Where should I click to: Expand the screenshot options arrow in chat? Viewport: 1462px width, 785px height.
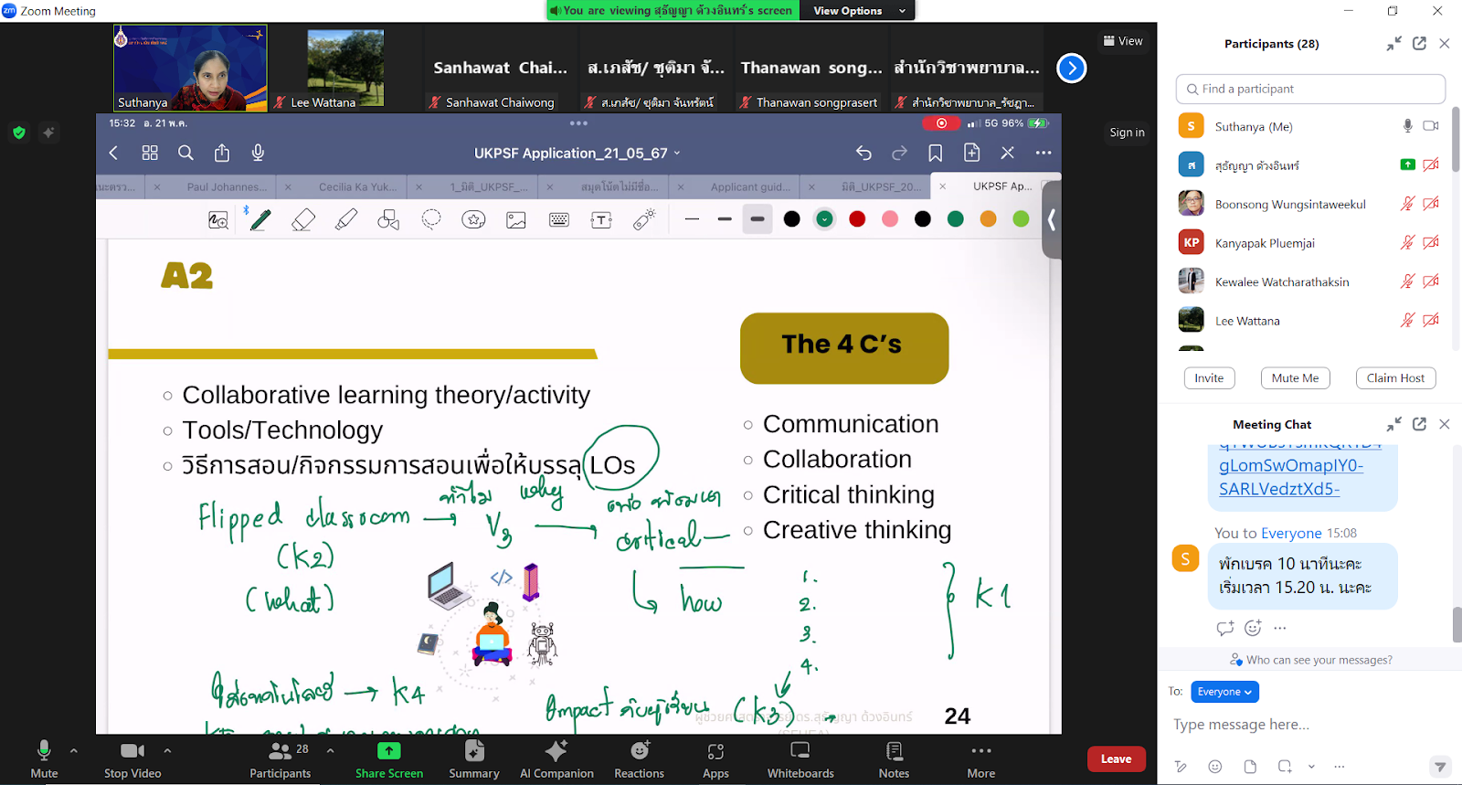(x=1311, y=767)
